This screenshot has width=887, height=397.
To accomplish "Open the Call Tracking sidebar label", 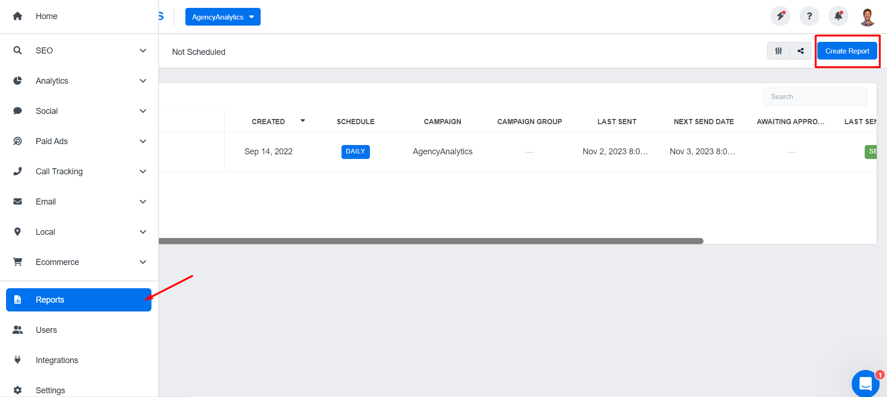I will pos(59,172).
